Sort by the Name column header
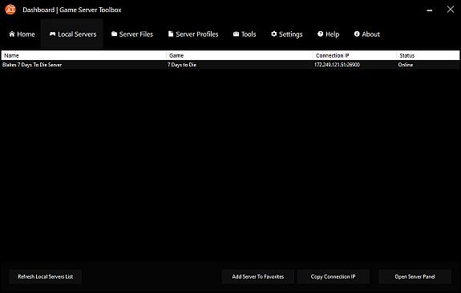 click(84, 55)
